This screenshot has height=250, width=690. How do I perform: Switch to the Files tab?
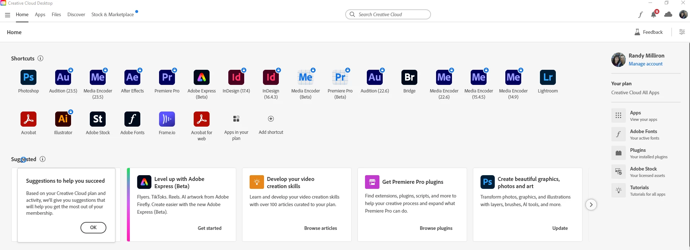tap(56, 14)
